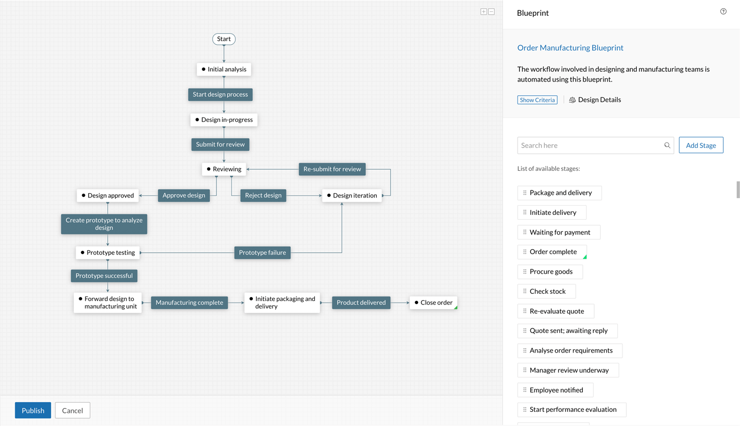Viewport: 740px width, 426px height.
Task: Click the Design Details gear icon
Action: 572,100
